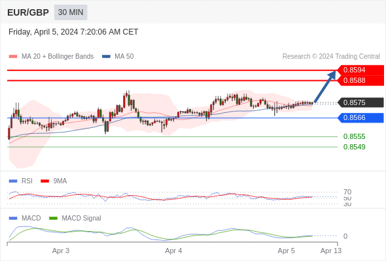Click the 0.8575 current price tag
This screenshot has width=386, height=261.
tap(360, 102)
